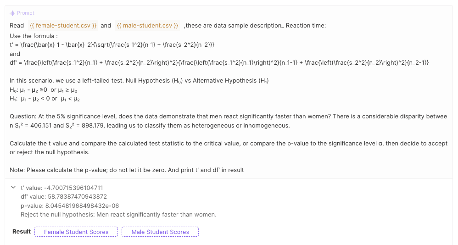The height and width of the screenshot is (245, 458).
Task: Click the H₀ null hypothesis line
Action: [x=44, y=90]
